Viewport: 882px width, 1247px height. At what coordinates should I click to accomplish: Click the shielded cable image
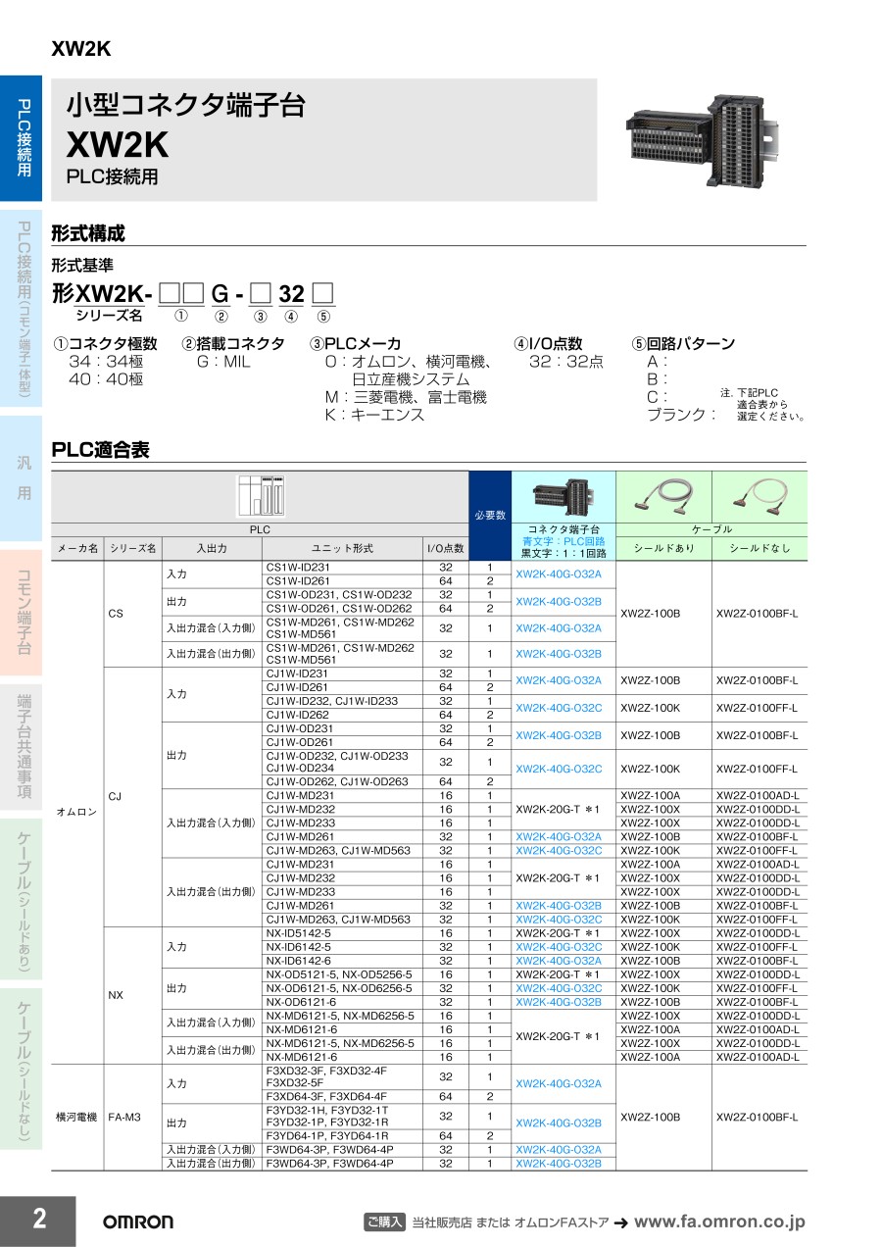(x=663, y=497)
